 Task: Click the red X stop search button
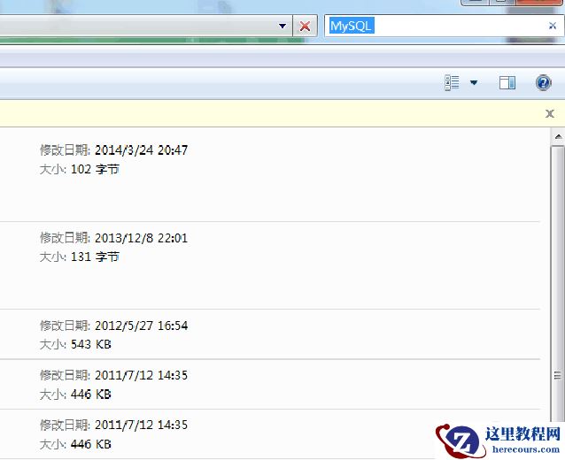pyautogui.click(x=305, y=26)
